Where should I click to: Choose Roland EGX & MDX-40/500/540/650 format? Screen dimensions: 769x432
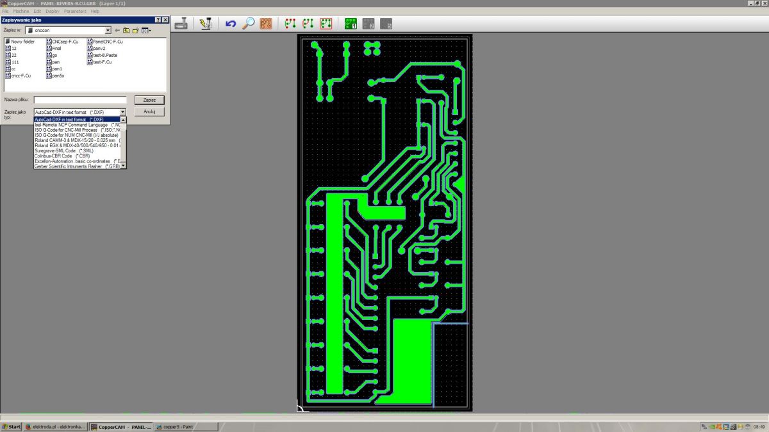tap(77, 145)
